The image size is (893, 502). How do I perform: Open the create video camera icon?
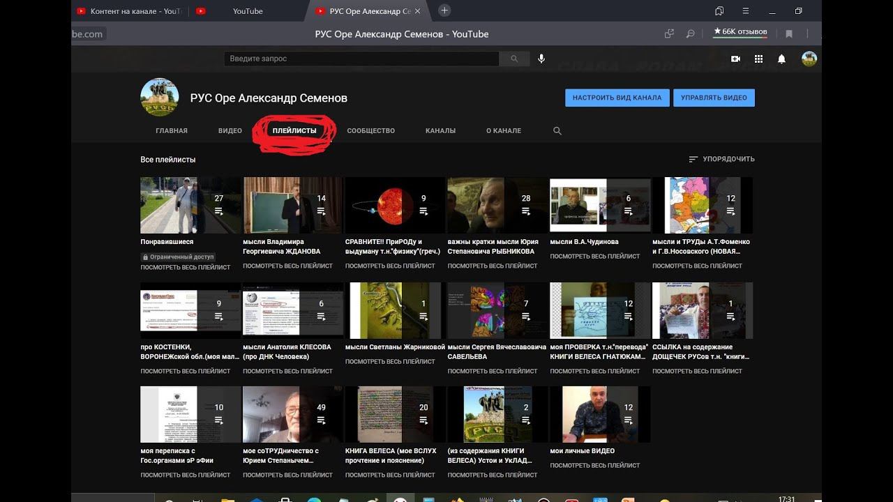pos(735,59)
